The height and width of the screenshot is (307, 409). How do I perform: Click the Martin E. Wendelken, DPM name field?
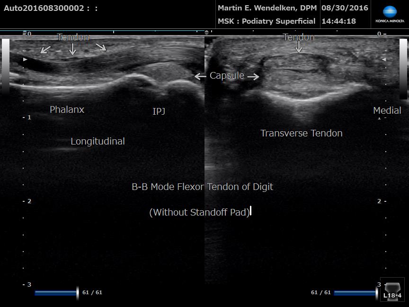tap(267, 8)
